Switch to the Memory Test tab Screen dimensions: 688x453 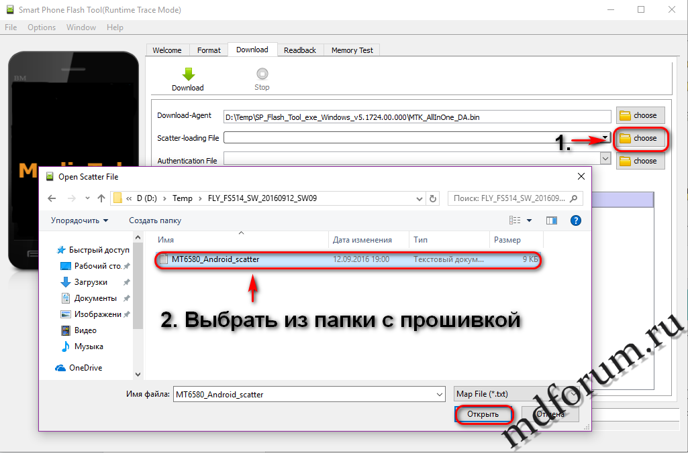352,50
